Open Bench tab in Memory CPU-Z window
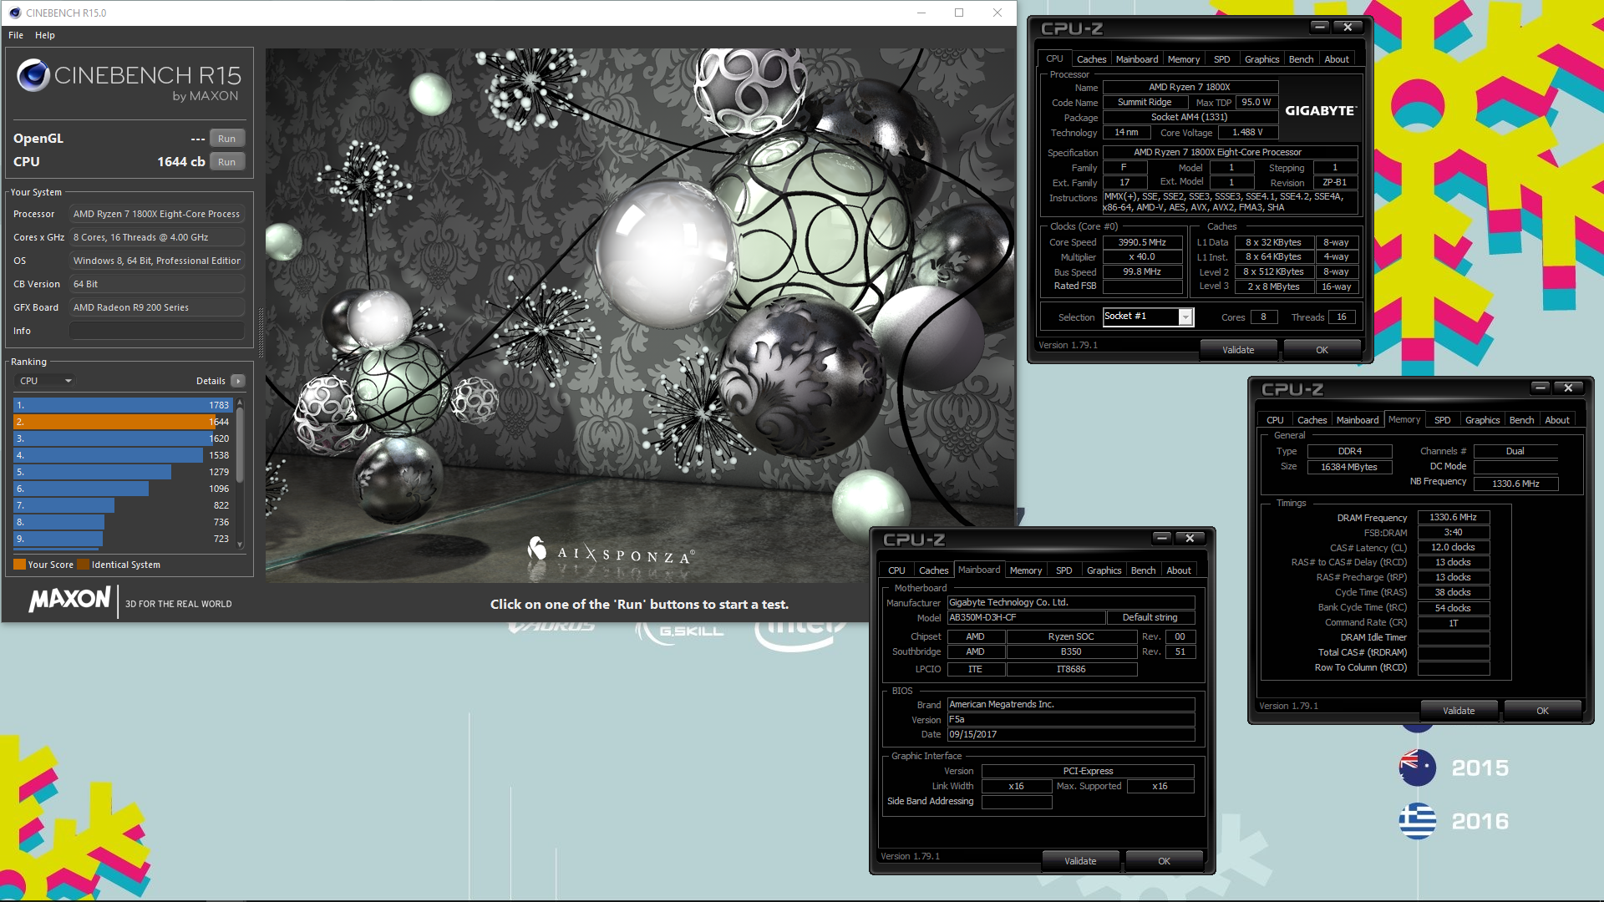1604x902 pixels. pos(1521,420)
